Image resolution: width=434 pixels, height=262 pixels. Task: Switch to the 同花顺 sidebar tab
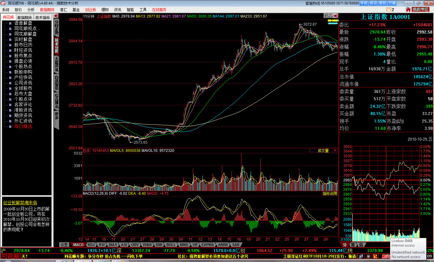[8, 18]
